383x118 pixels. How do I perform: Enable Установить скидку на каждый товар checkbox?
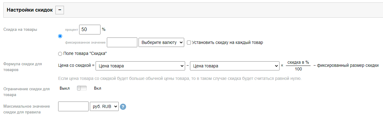[189, 43]
